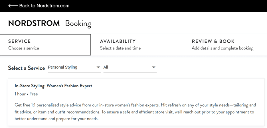Click the arrow on the 'All' dropdown
The height and width of the screenshot is (128, 267).
point(153,67)
